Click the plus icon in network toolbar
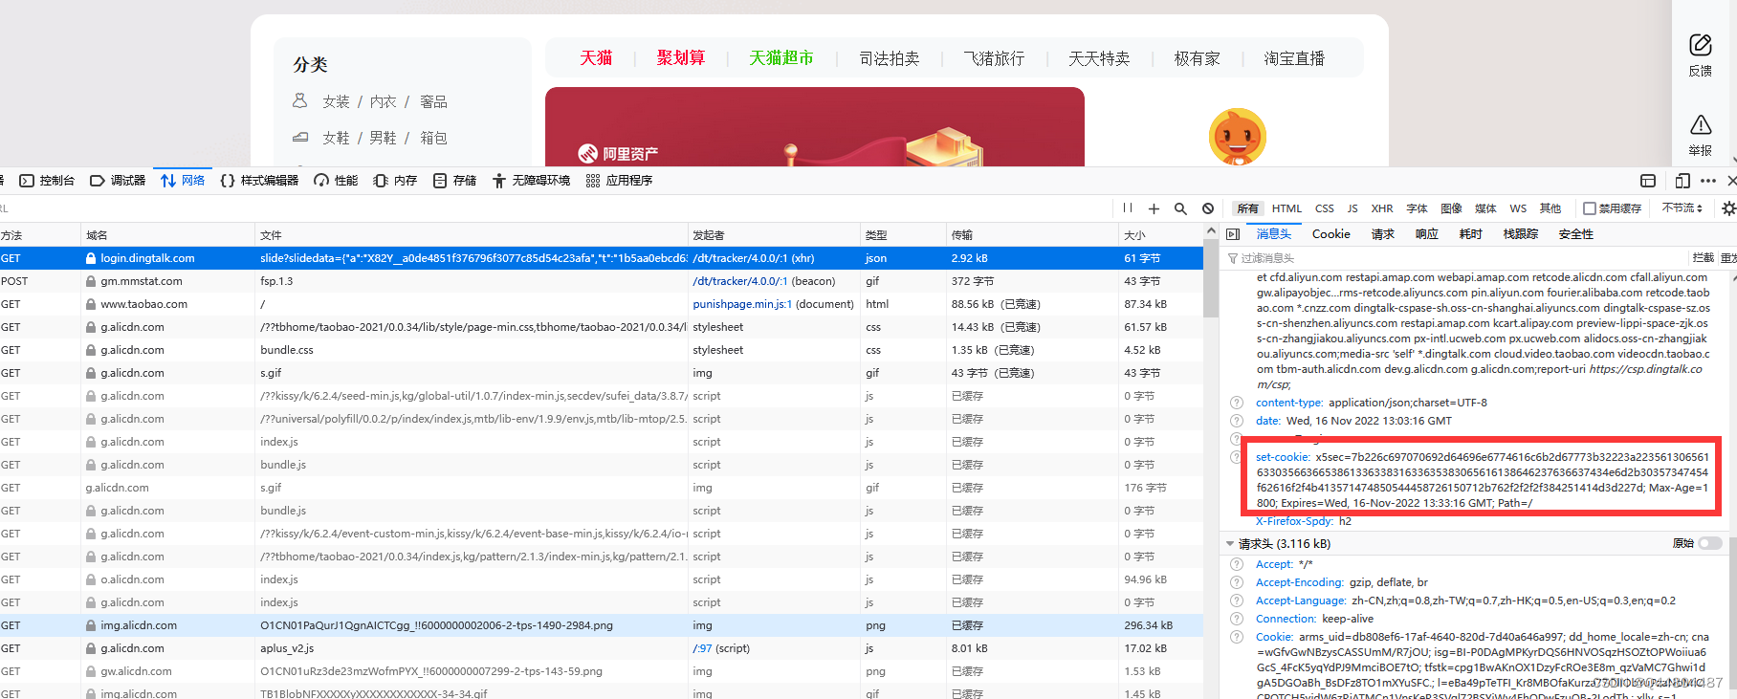 [1154, 208]
